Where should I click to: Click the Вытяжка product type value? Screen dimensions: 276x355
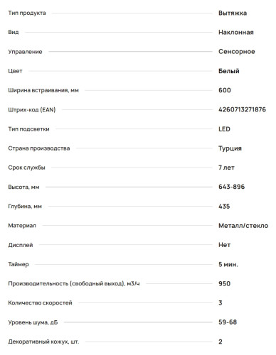coord(233,13)
